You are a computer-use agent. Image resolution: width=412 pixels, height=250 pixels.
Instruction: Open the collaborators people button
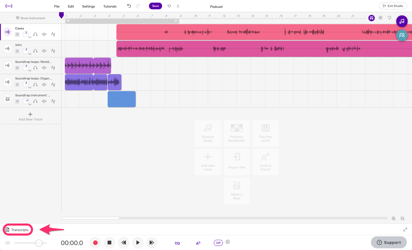click(x=402, y=35)
